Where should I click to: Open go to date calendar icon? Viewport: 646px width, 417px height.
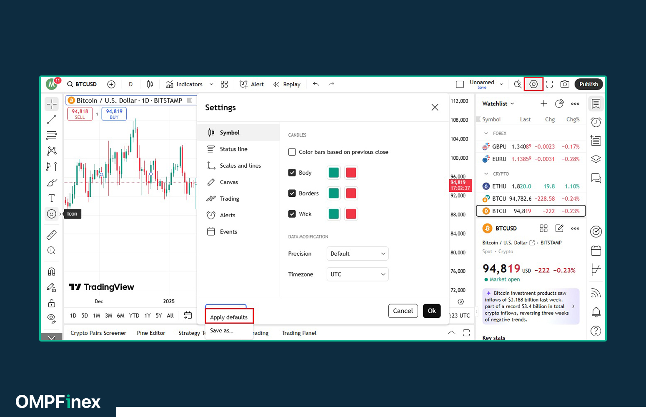(x=188, y=315)
